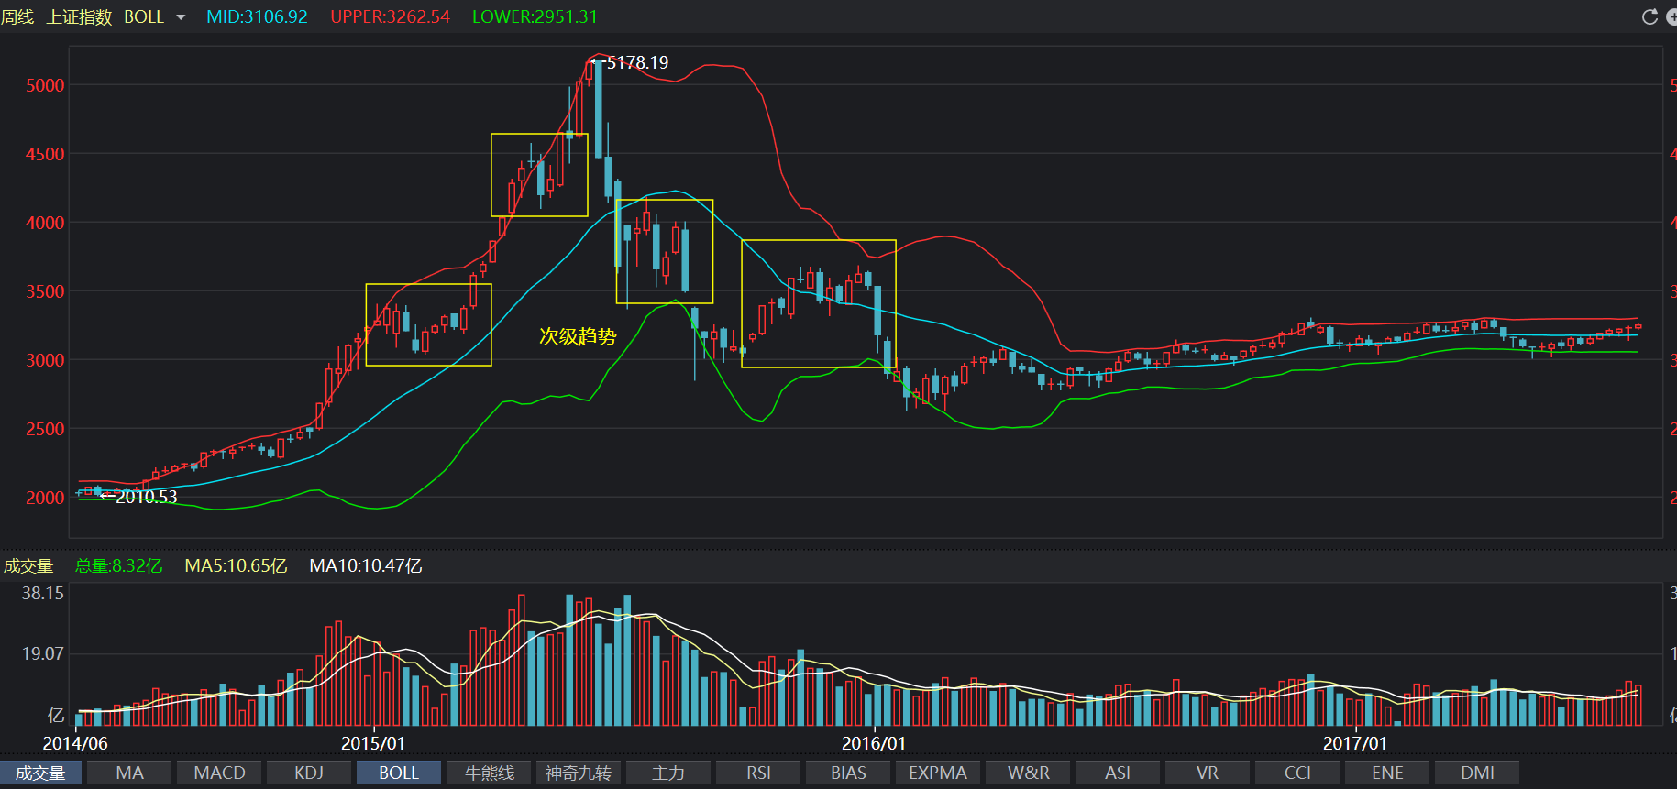Select the 成交量 volume tab
The width and height of the screenshot is (1677, 789).
[40, 773]
